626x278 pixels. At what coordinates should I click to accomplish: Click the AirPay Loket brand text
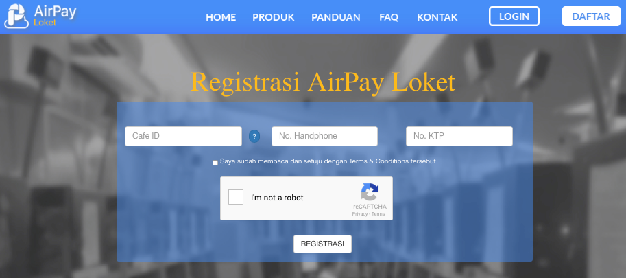pyautogui.click(x=55, y=16)
